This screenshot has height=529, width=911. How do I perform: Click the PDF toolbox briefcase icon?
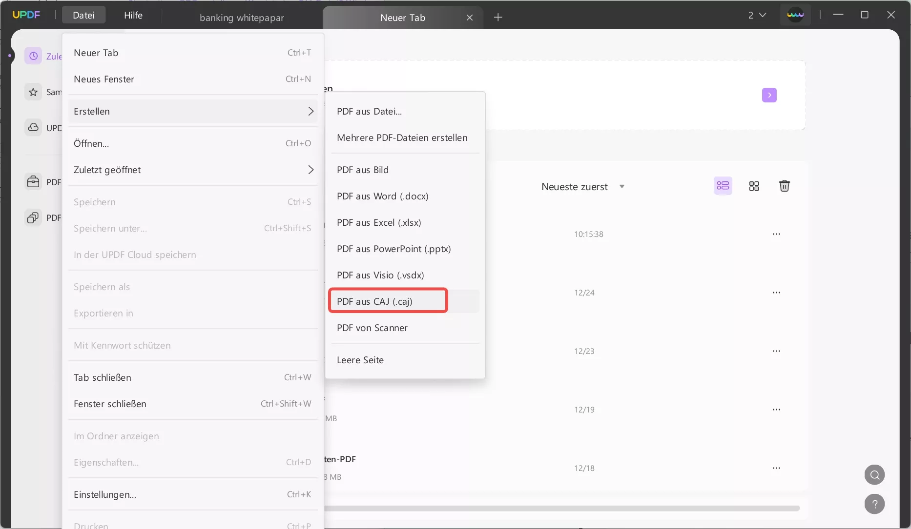33,182
